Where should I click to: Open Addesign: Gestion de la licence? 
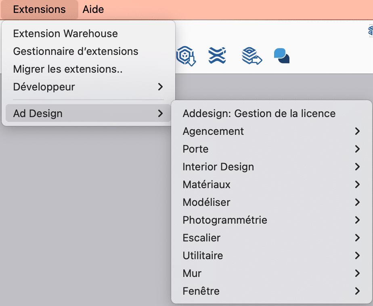(x=259, y=113)
